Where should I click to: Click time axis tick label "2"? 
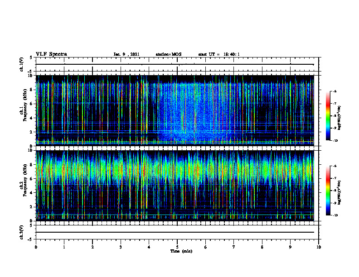tap(92, 247)
